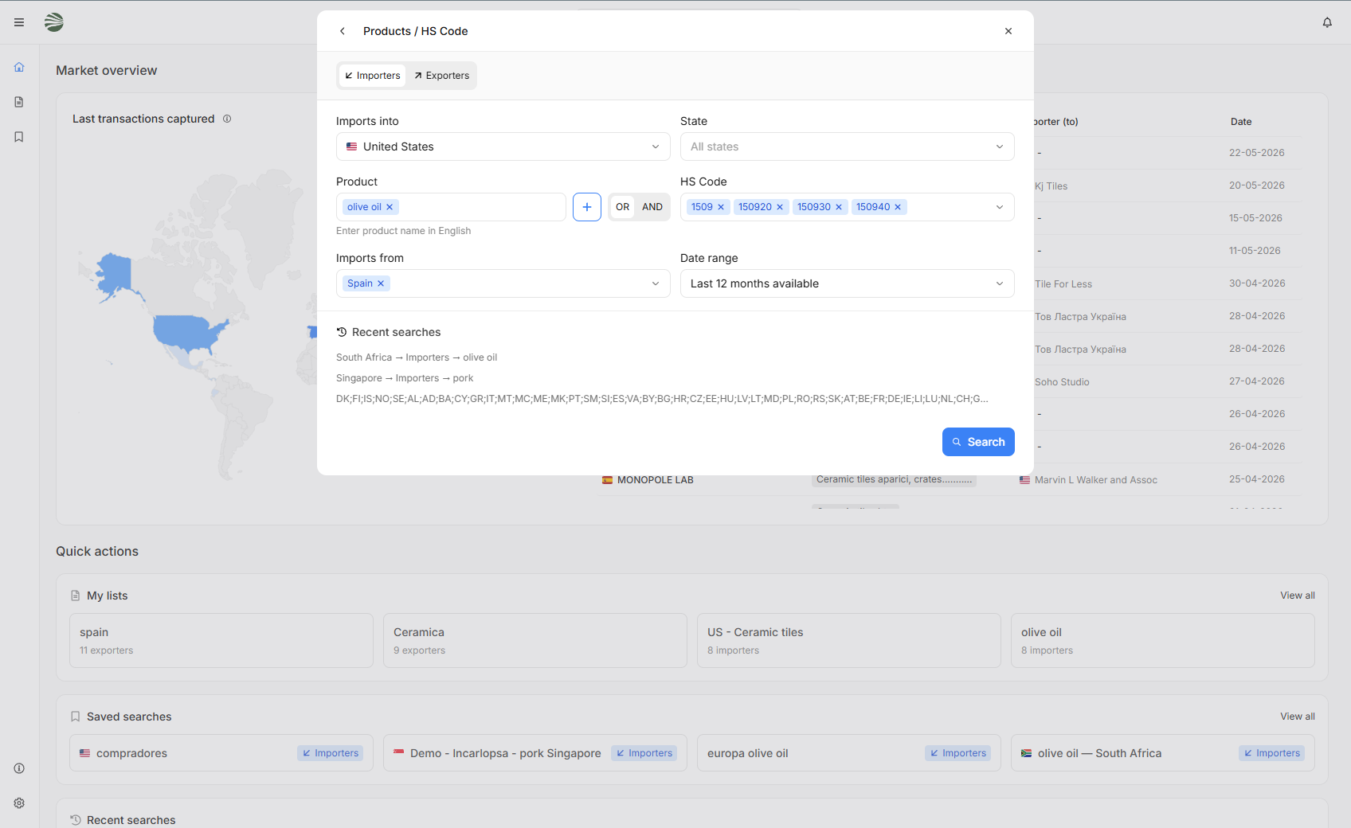Click View all for My lists
The image size is (1351, 828).
1298,596
